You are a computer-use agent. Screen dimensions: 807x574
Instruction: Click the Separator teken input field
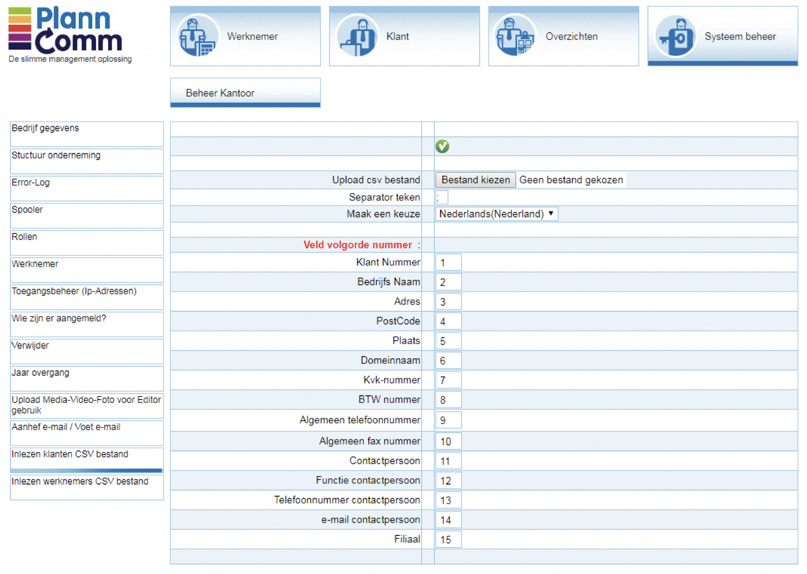click(x=442, y=197)
